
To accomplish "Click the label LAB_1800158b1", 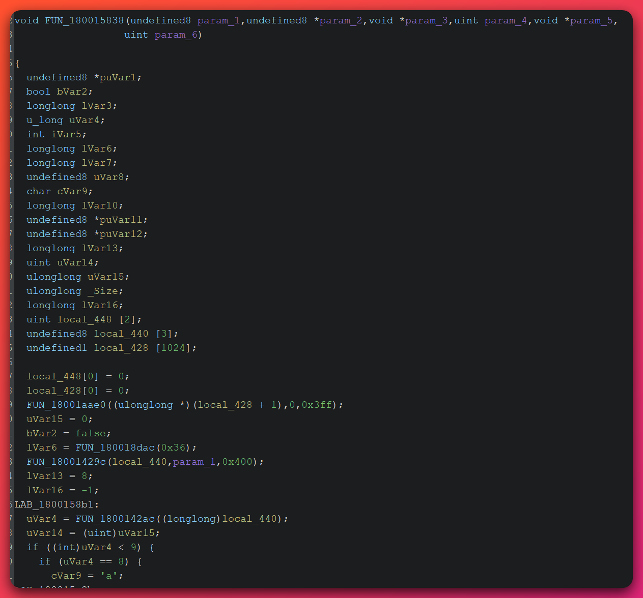I will (56, 504).
